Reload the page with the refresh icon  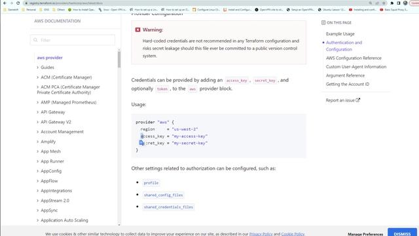coord(18,3)
